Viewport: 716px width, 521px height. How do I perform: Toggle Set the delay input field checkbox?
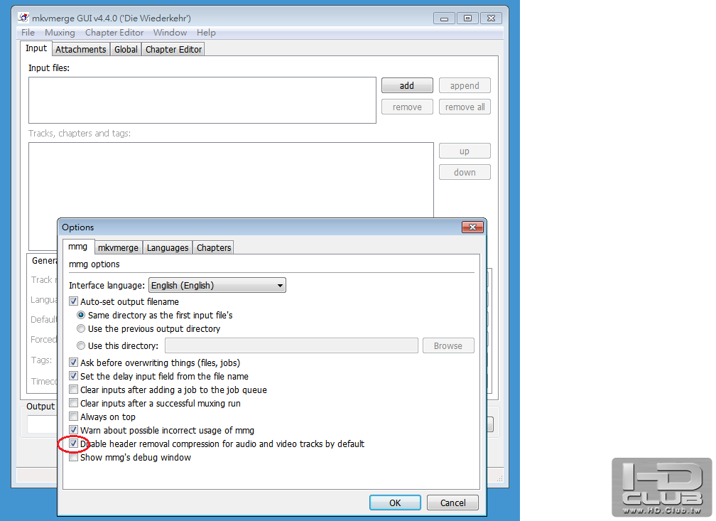pyautogui.click(x=73, y=376)
